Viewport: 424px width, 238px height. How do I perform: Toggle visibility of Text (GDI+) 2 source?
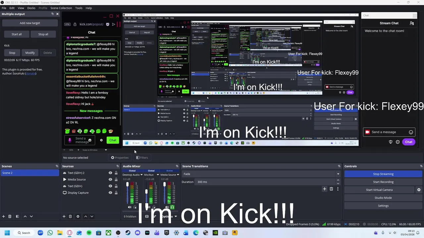tap(110, 173)
